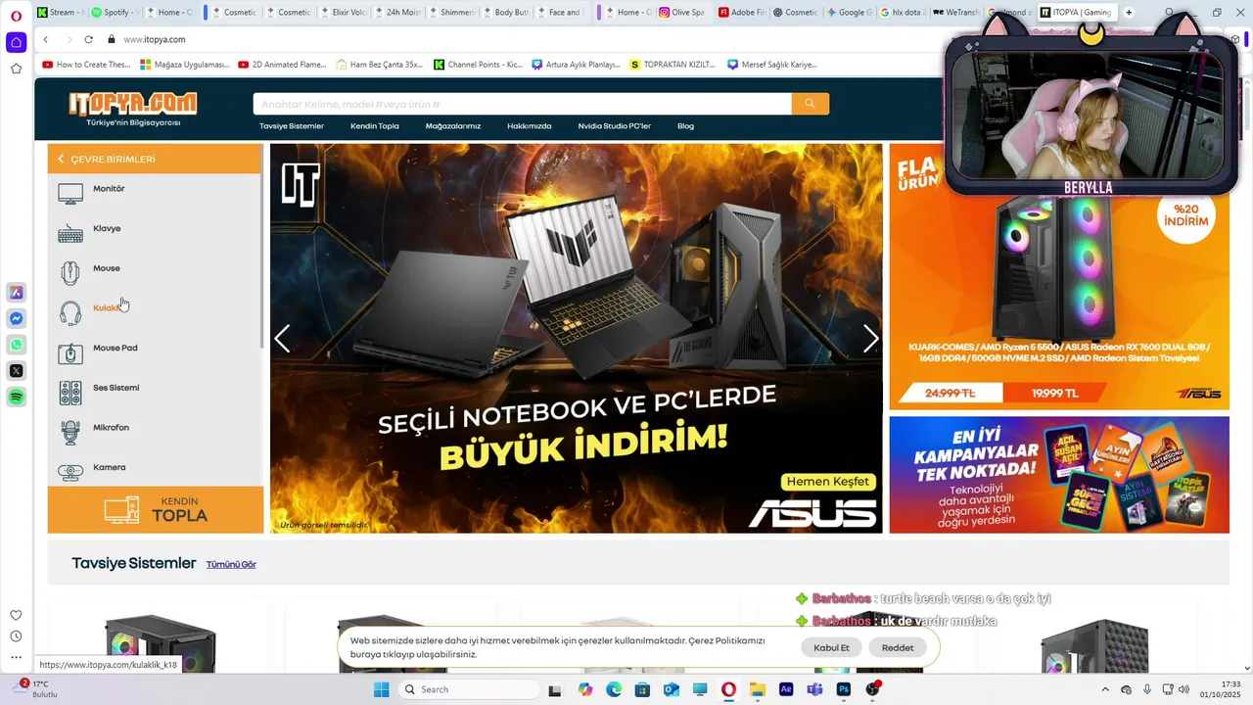Go back with the browser back arrow
Screen dimensions: 1253x705
click(x=46, y=39)
